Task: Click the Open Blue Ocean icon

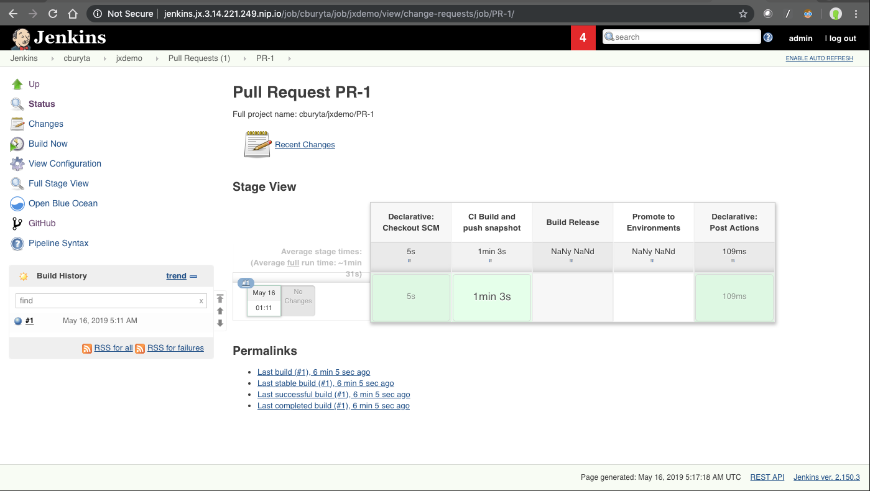Action: point(17,203)
